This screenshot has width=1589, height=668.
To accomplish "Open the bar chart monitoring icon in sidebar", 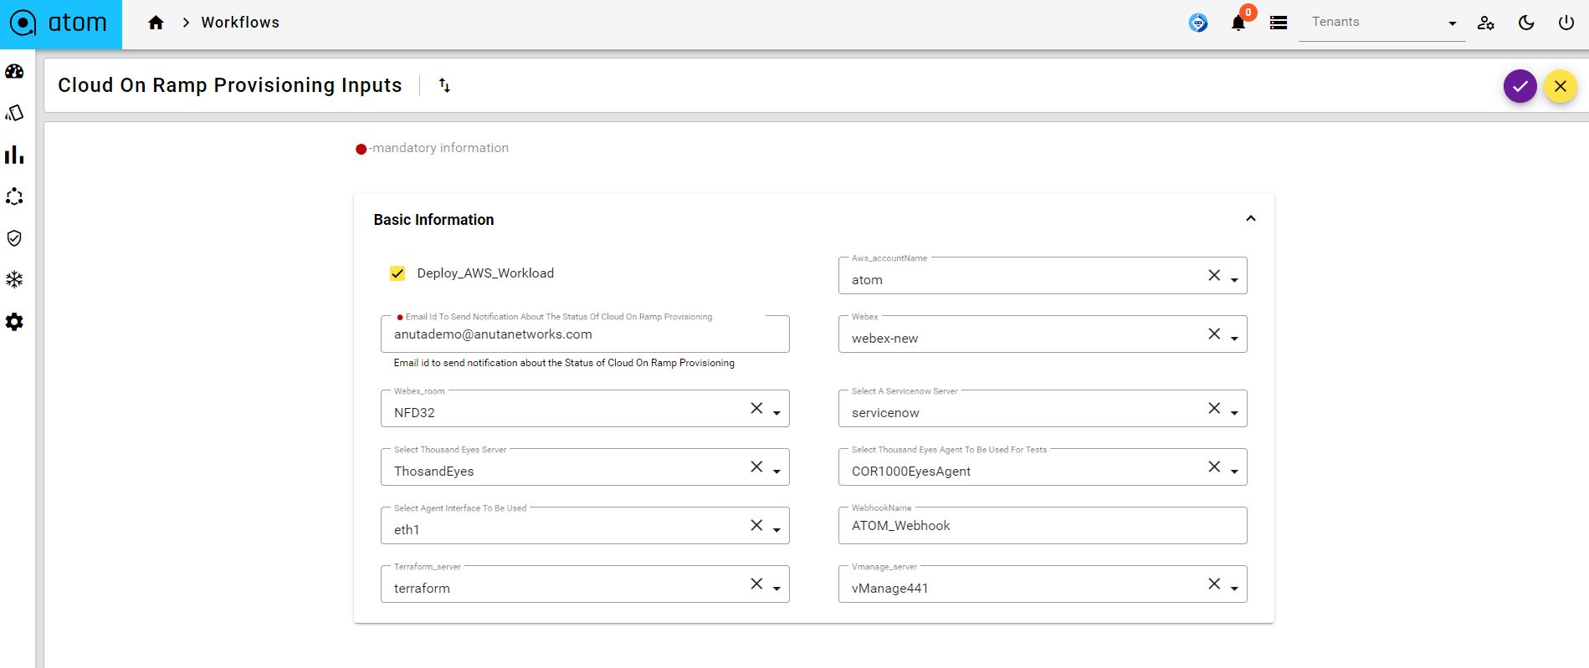I will 14,155.
